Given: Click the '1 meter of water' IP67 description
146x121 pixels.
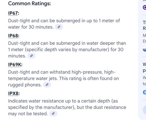Looking at the screenshot, I should click(64, 24).
